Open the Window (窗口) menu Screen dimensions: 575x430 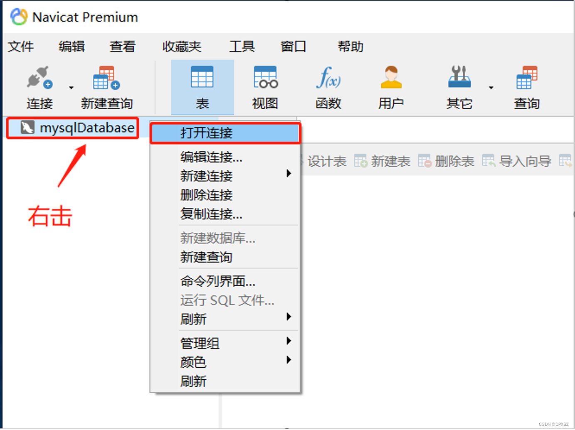(293, 47)
